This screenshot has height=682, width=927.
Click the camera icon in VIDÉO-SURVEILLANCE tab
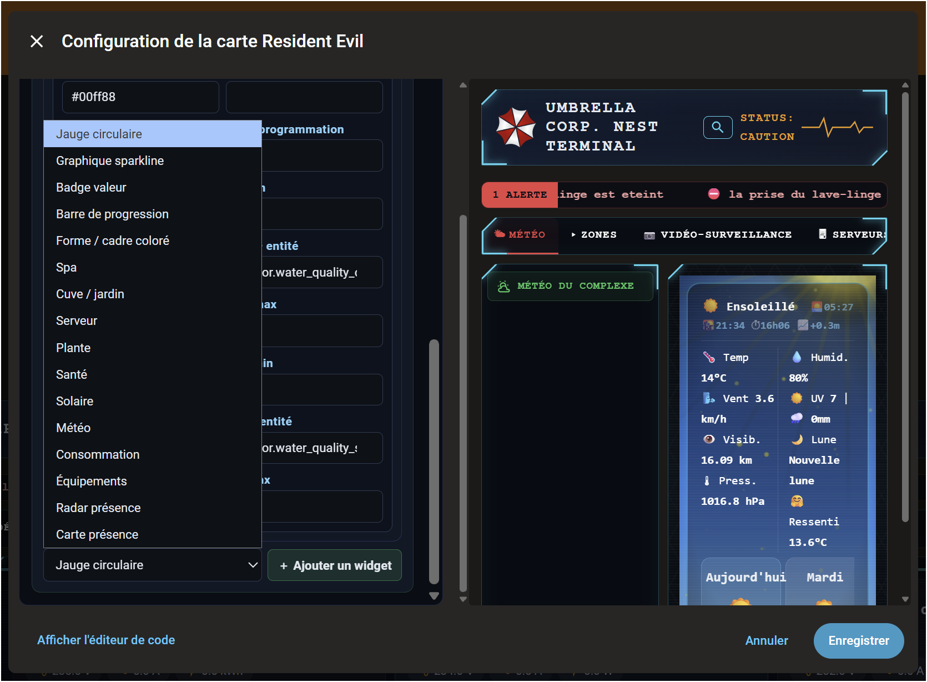pyautogui.click(x=649, y=235)
